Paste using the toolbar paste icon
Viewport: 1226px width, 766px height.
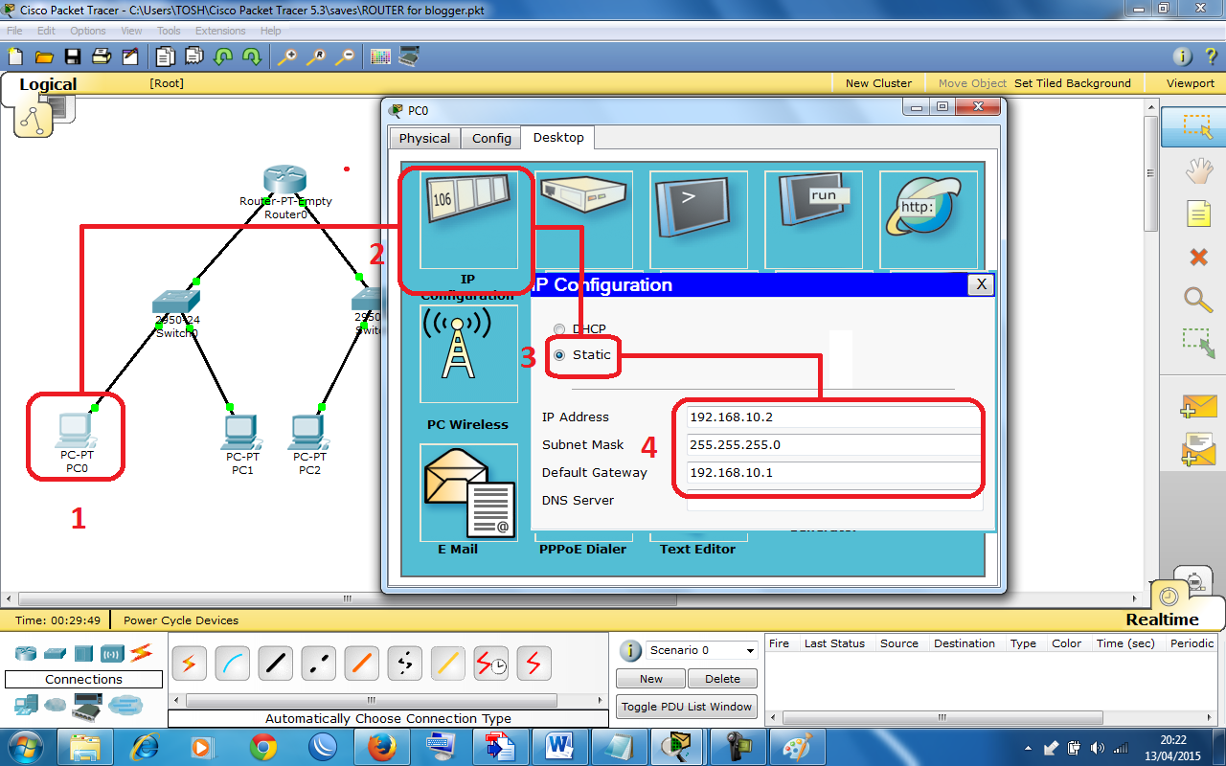pyautogui.click(x=194, y=56)
